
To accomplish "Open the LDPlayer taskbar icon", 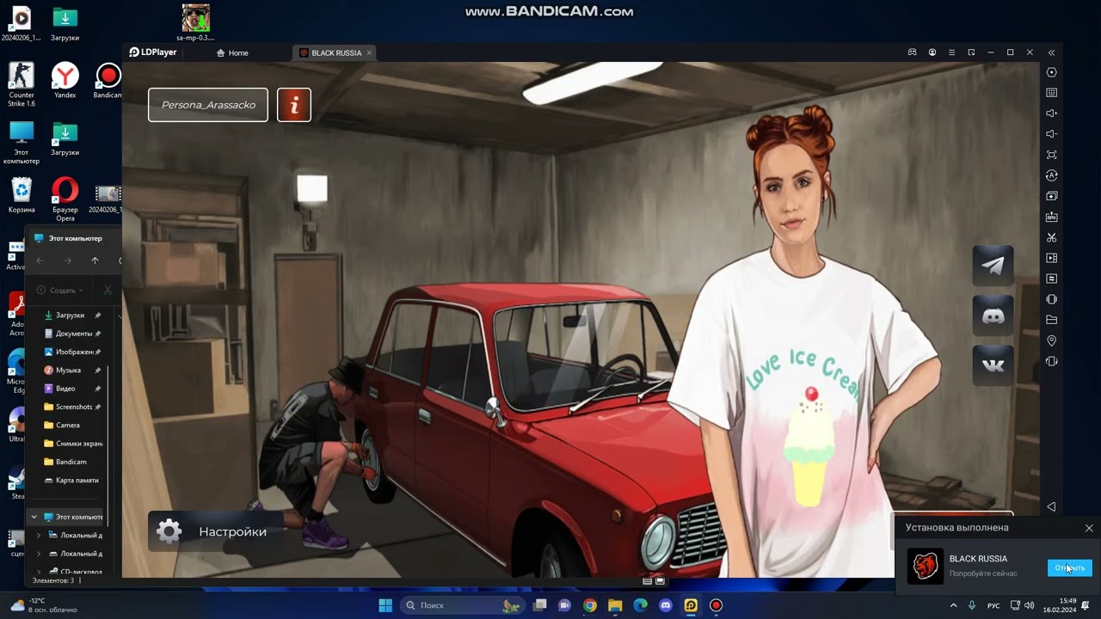I will [691, 605].
